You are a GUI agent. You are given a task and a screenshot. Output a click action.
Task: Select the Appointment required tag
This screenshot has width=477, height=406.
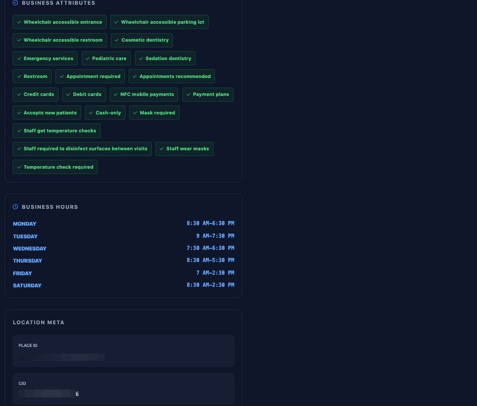pyautogui.click(x=90, y=76)
